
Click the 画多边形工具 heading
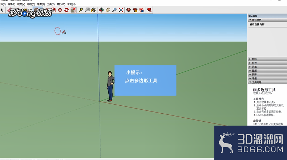pos(264,90)
